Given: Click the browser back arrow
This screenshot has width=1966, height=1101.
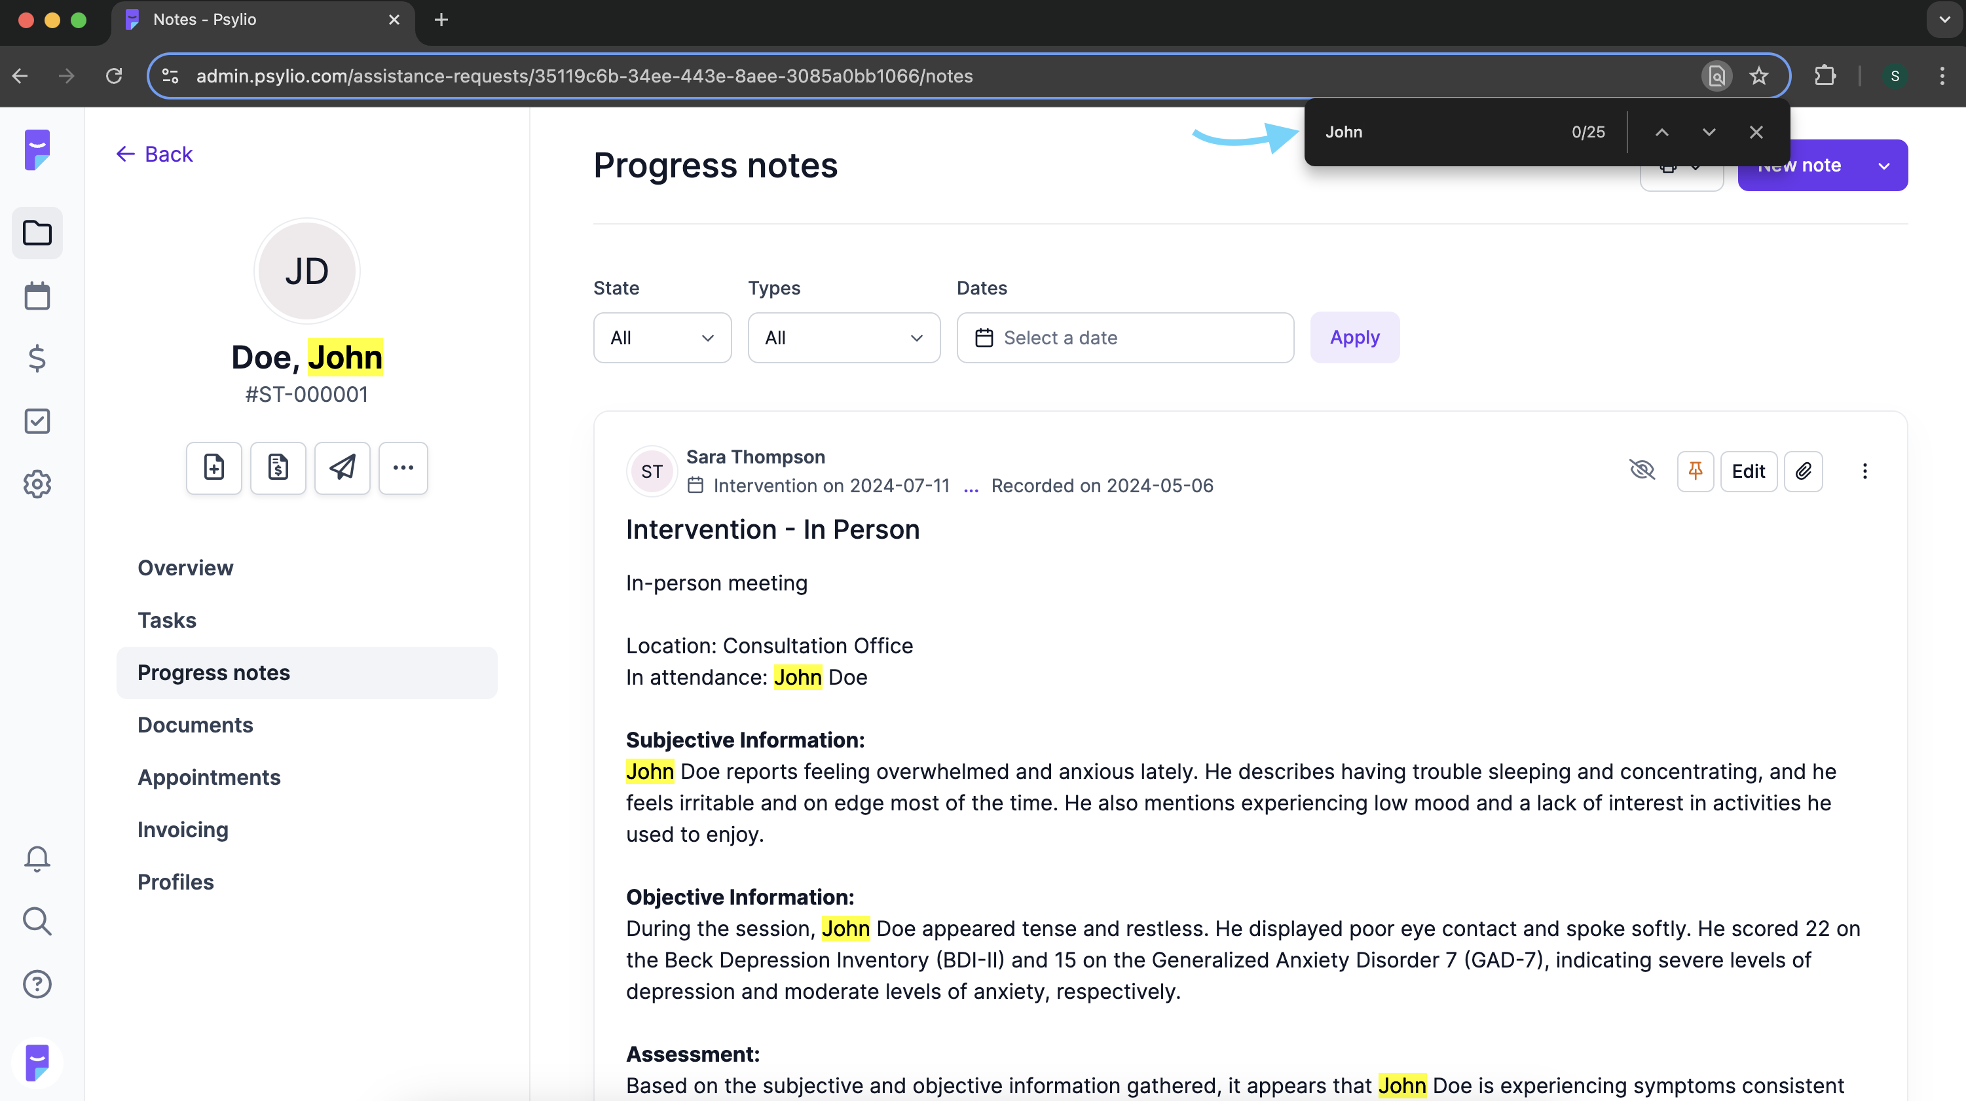Looking at the screenshot, I should [x=20, y=75].
